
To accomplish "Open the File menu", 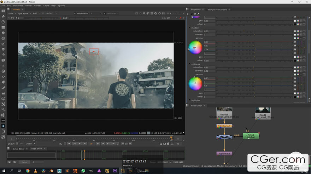I will [3, 6].
